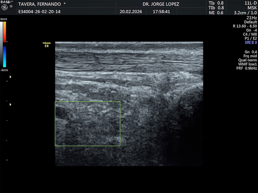This screenshot has height=193, width=258.
Task: Click the WMF low1 wall filter parameter
Action: pyautogui.click(x=247, y=64)
